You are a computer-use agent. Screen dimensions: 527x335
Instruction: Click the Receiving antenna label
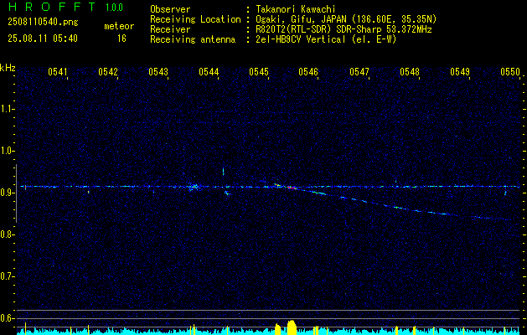[x=193, y=39]
